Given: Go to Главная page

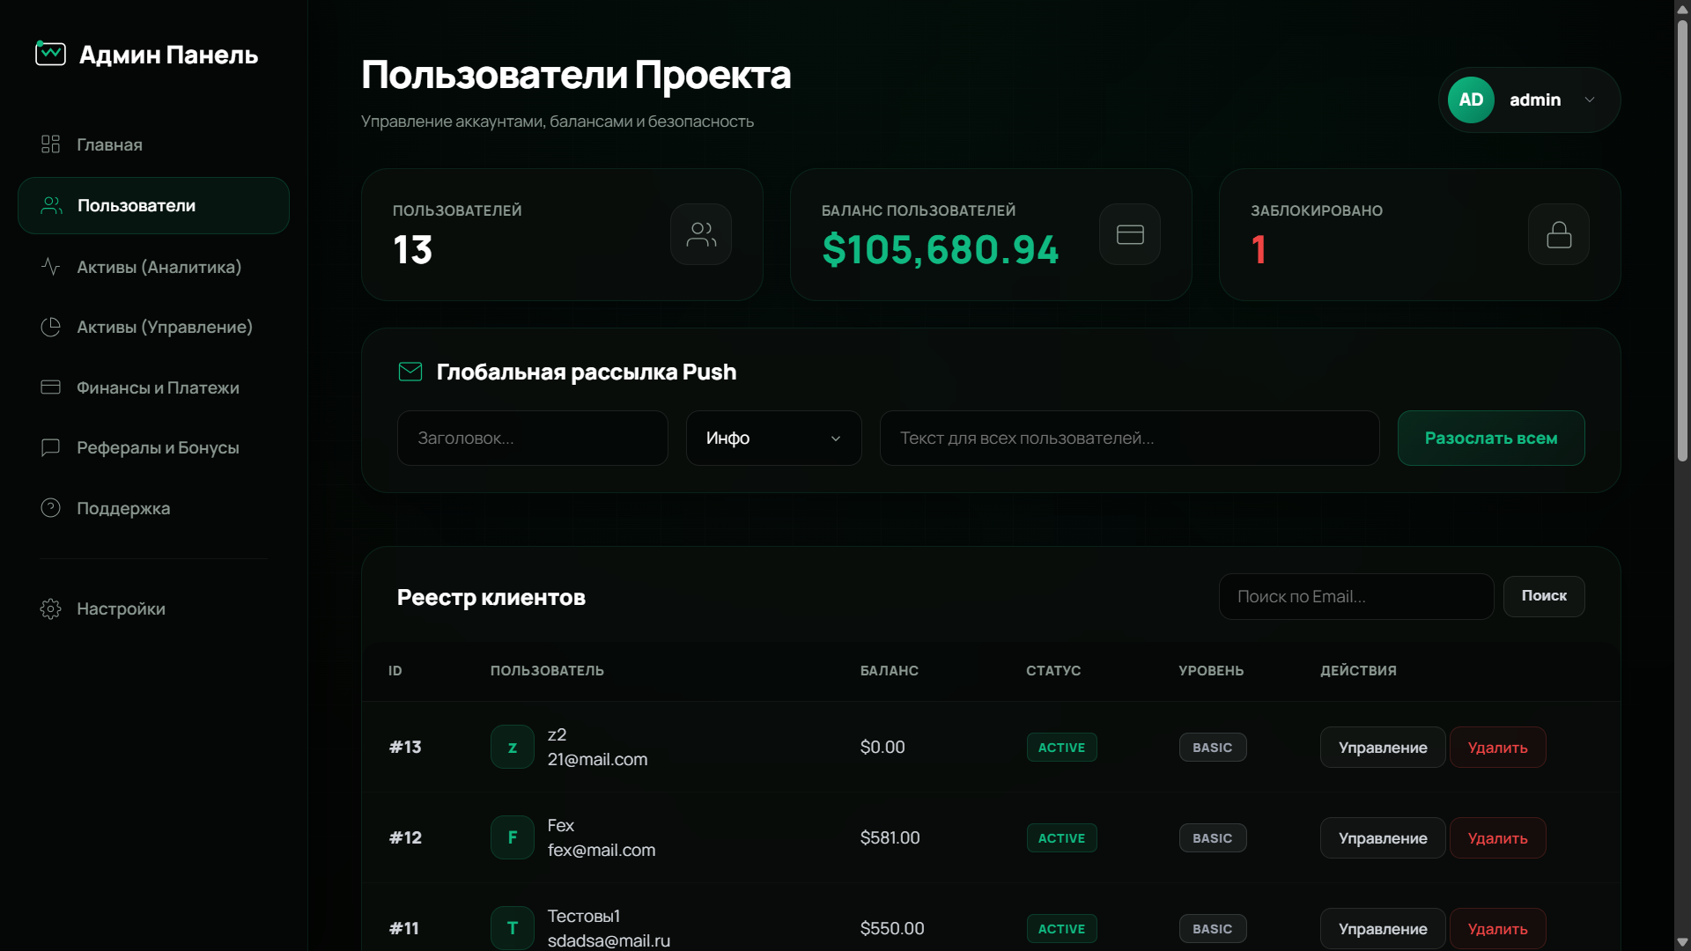Looking at the screenshot, I should 153,144.
